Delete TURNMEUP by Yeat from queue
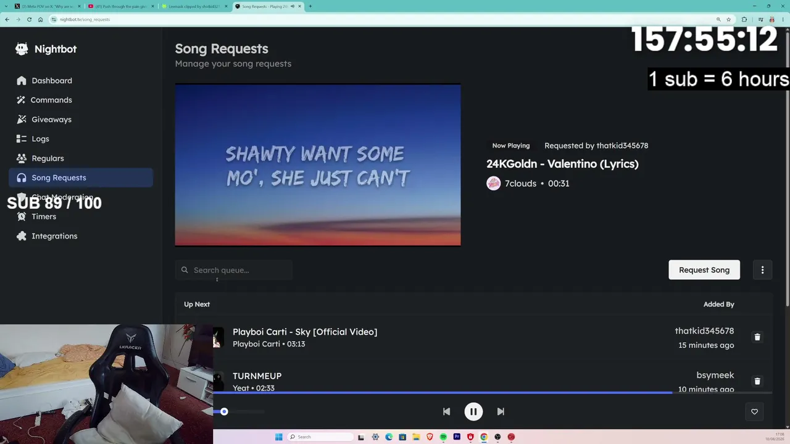 point(757,381)
